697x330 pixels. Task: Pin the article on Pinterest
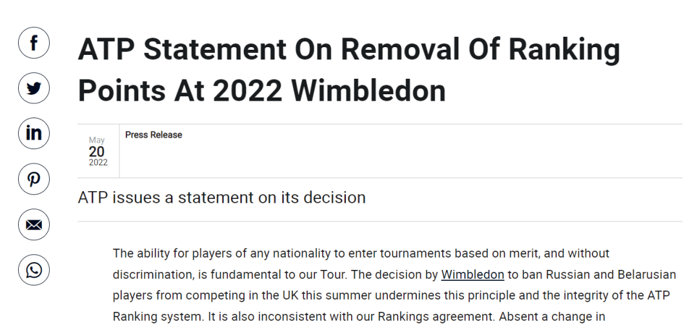click(x=34, y=179)
